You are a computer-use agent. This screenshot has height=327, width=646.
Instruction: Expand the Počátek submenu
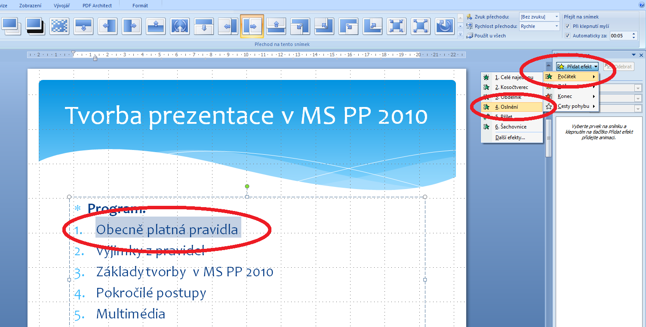click(x=571, y=76)
